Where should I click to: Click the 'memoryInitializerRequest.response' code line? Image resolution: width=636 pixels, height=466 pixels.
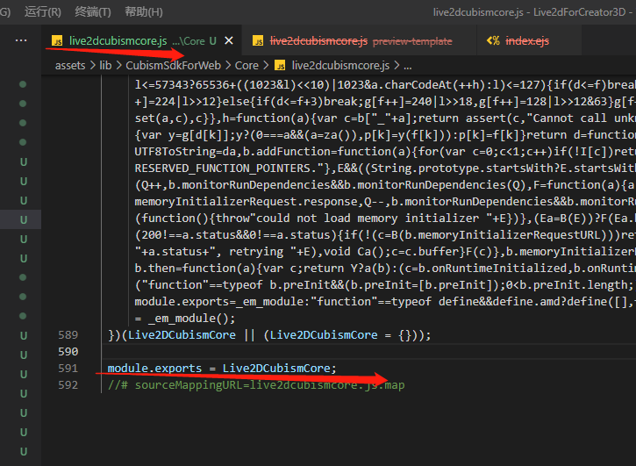385,201
